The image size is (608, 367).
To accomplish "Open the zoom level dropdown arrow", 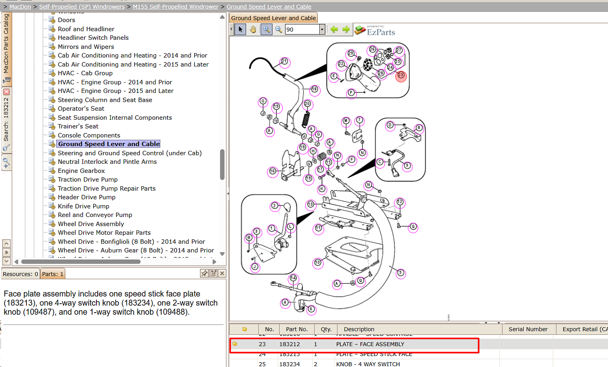I will [322, 29].
